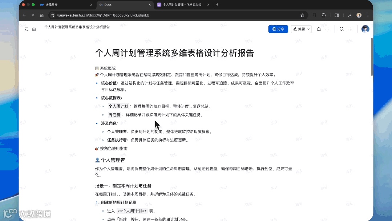
Task: Click the main document title heading
Action: pyautogui.click(x=174, y=53)
